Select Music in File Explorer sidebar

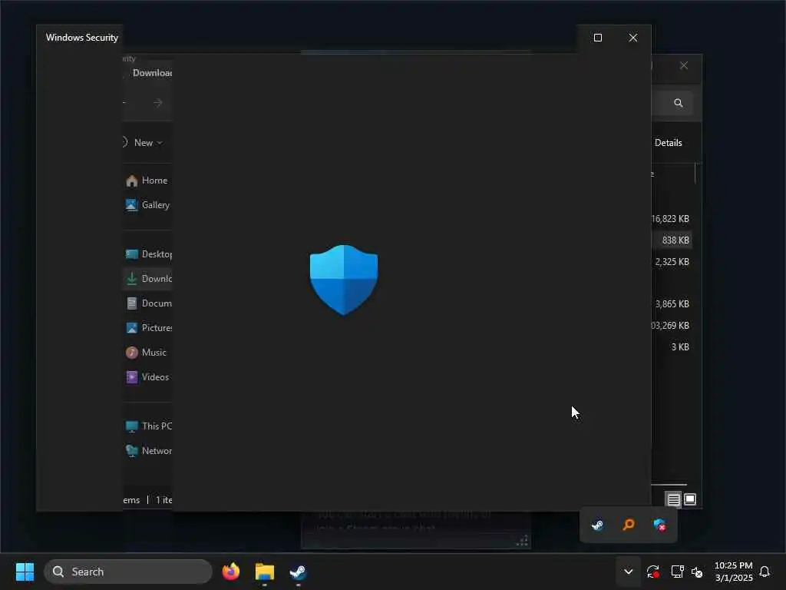[147, 352]
